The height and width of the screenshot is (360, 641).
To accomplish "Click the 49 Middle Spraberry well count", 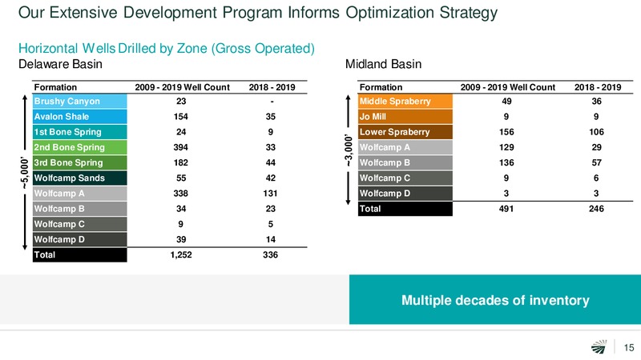I will (x=506, y=102).
